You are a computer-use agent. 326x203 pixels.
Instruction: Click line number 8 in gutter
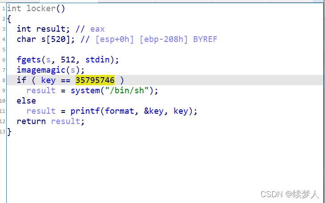click(4, 80)
